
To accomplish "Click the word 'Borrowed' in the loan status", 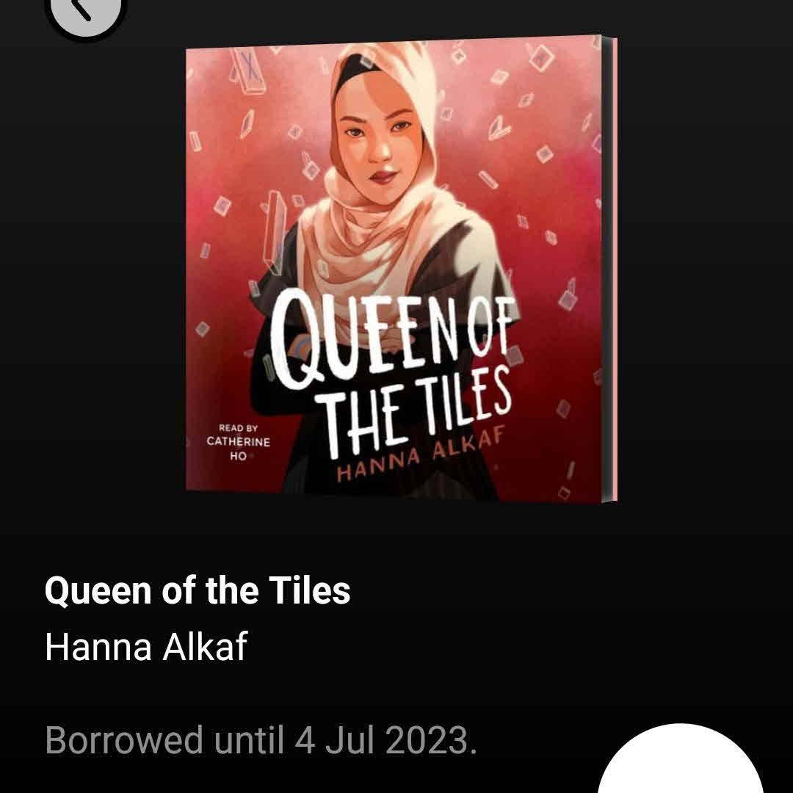I will coord(124,740).
